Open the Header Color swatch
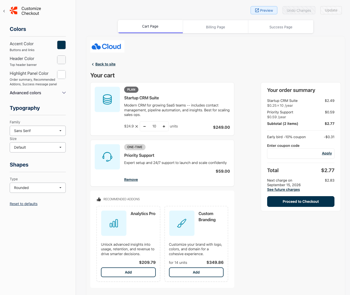 click(x=61, y=60)
